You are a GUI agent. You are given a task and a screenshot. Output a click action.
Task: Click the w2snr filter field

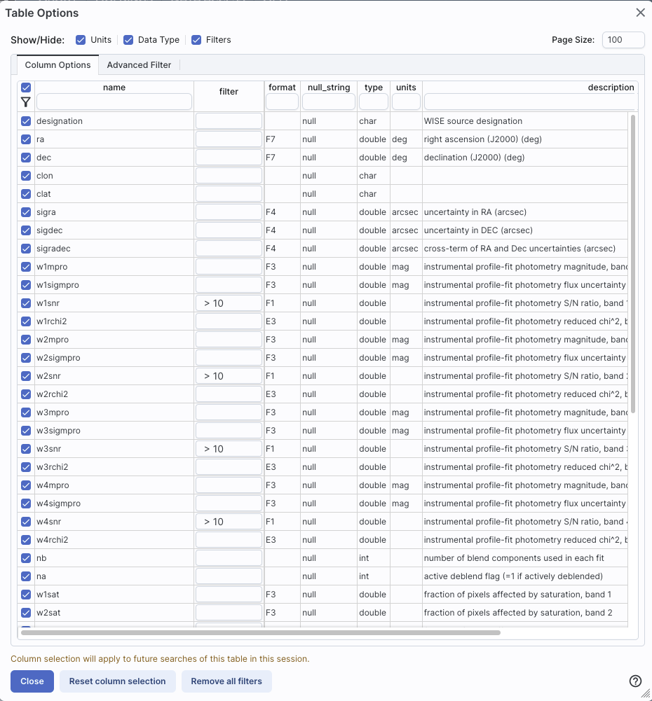(x=229, y=376)
